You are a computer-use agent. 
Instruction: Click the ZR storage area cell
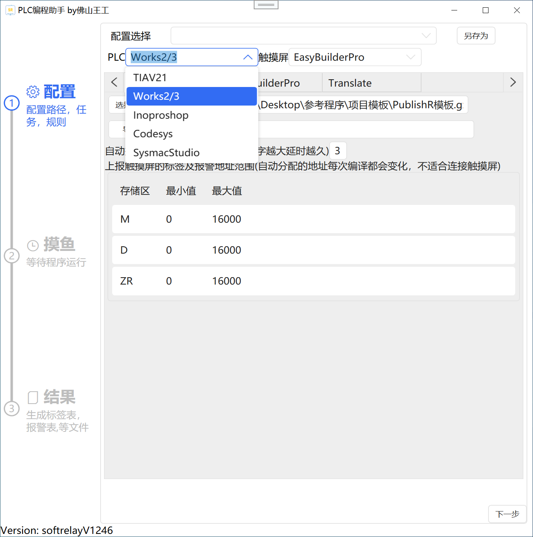tap(126, 281)
